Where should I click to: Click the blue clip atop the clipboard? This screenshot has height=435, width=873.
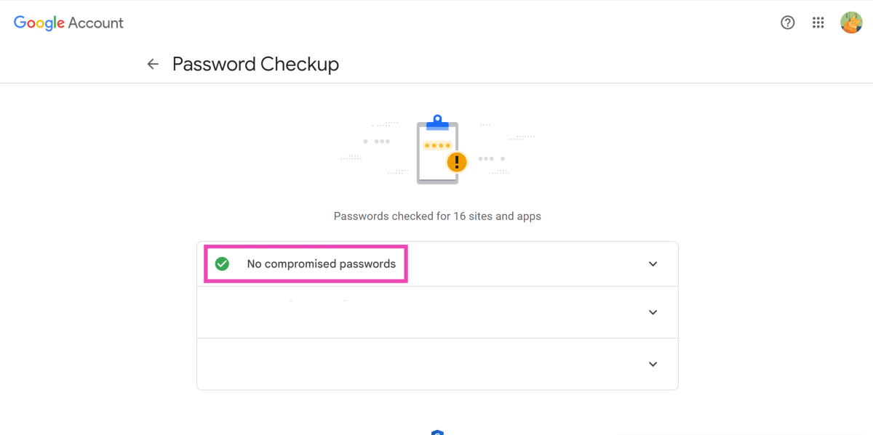click(x=437, y=121)
